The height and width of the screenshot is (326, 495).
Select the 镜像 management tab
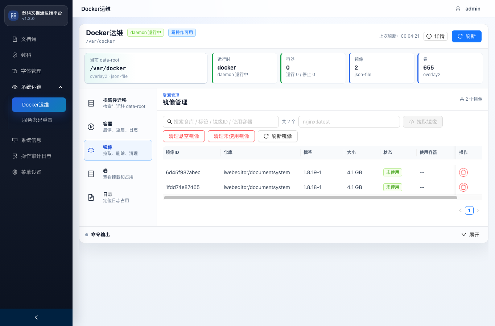118,150
